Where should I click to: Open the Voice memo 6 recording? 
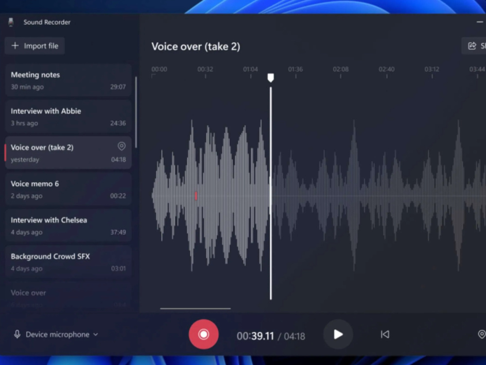(x=68, y=189)
